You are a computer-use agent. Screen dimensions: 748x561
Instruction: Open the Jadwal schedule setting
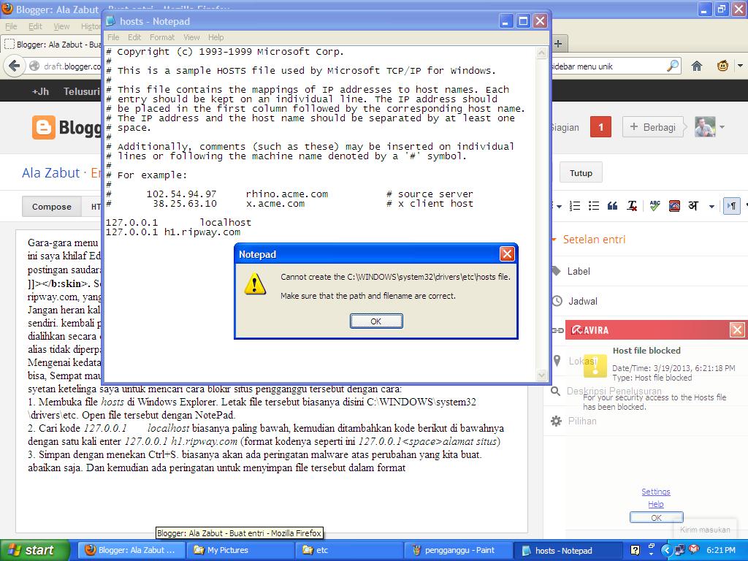[x=582, y=301]
